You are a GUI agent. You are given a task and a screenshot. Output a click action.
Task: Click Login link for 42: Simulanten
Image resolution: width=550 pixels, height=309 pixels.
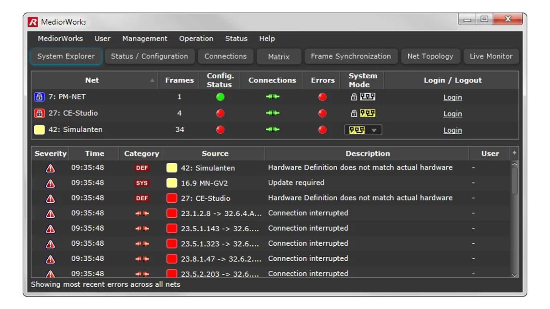453,130
